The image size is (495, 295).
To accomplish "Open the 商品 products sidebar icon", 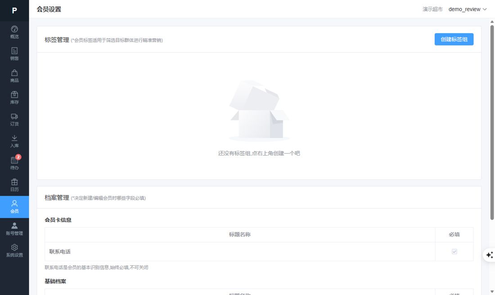I will [x=14, y=76].
